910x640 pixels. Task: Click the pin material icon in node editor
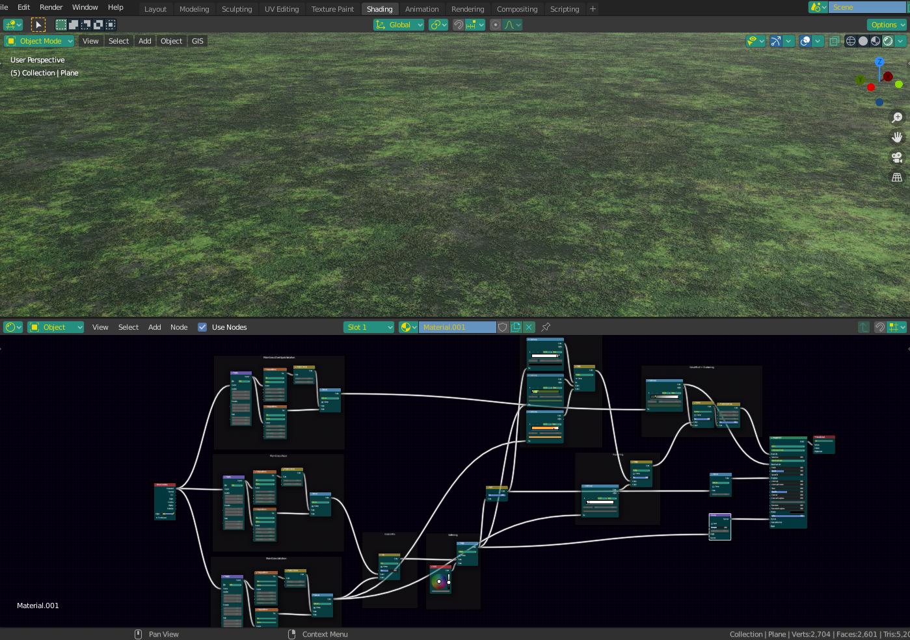coord(546,327)
